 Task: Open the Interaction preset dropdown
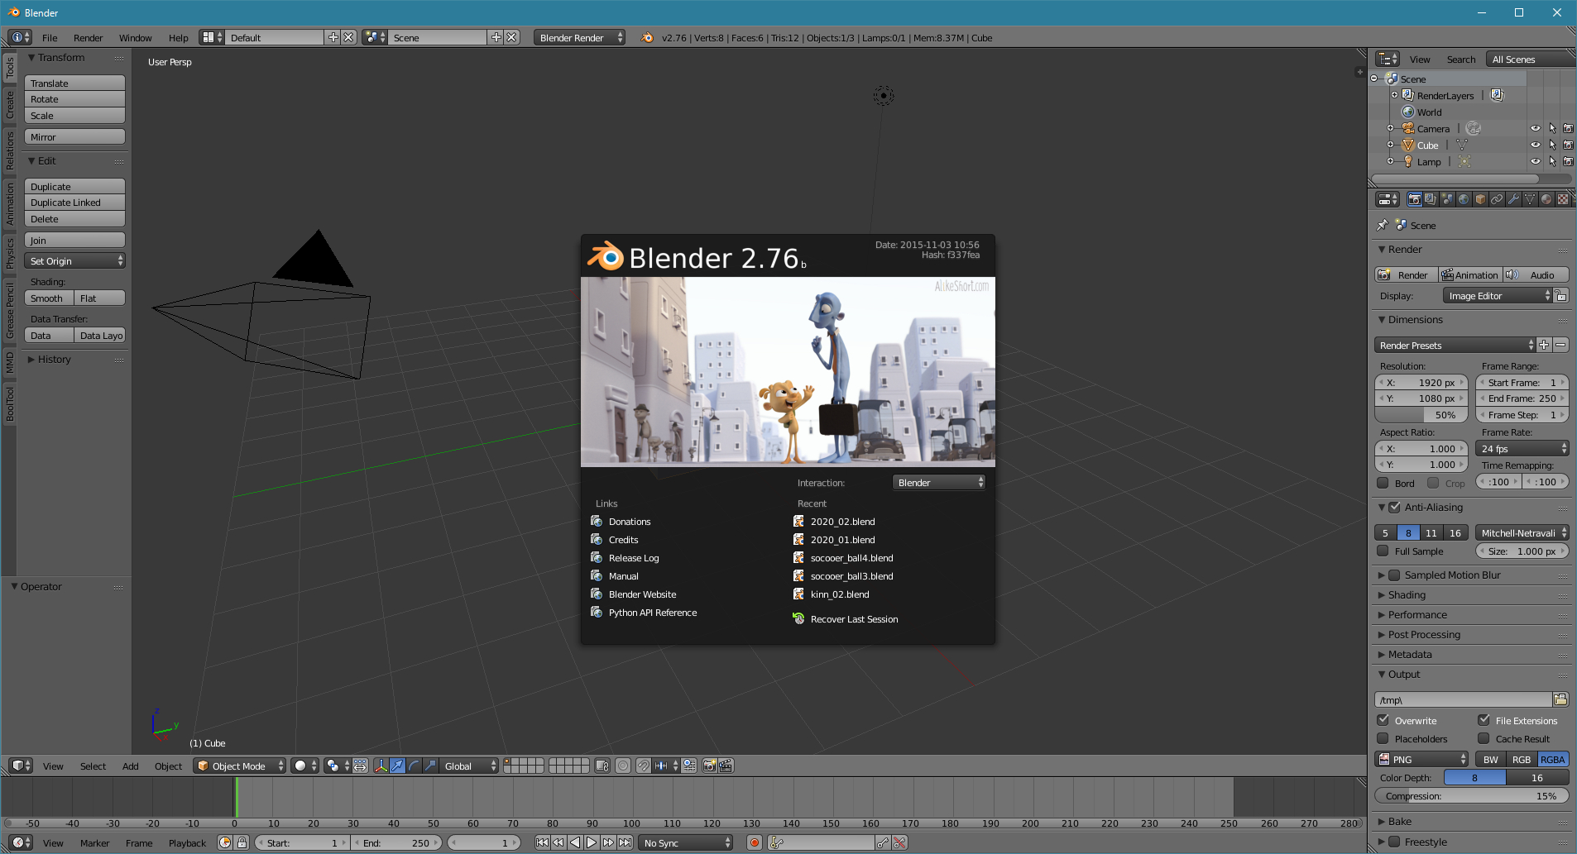pyautogui.click(x=939, y=482)
